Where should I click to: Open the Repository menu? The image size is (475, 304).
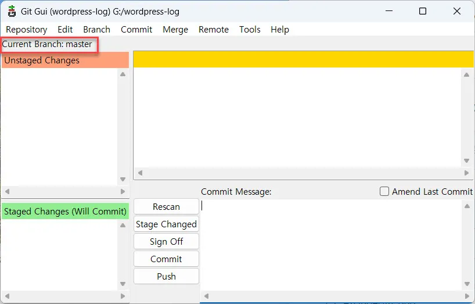(x=26, y=30)
